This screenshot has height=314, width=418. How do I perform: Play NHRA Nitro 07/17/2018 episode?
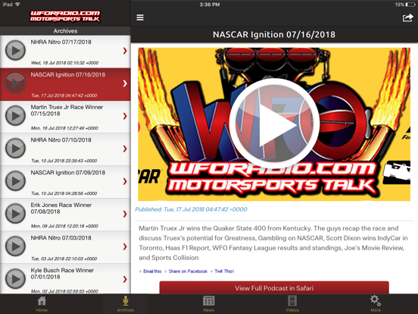pyautogui.click(x=15, y=50)
